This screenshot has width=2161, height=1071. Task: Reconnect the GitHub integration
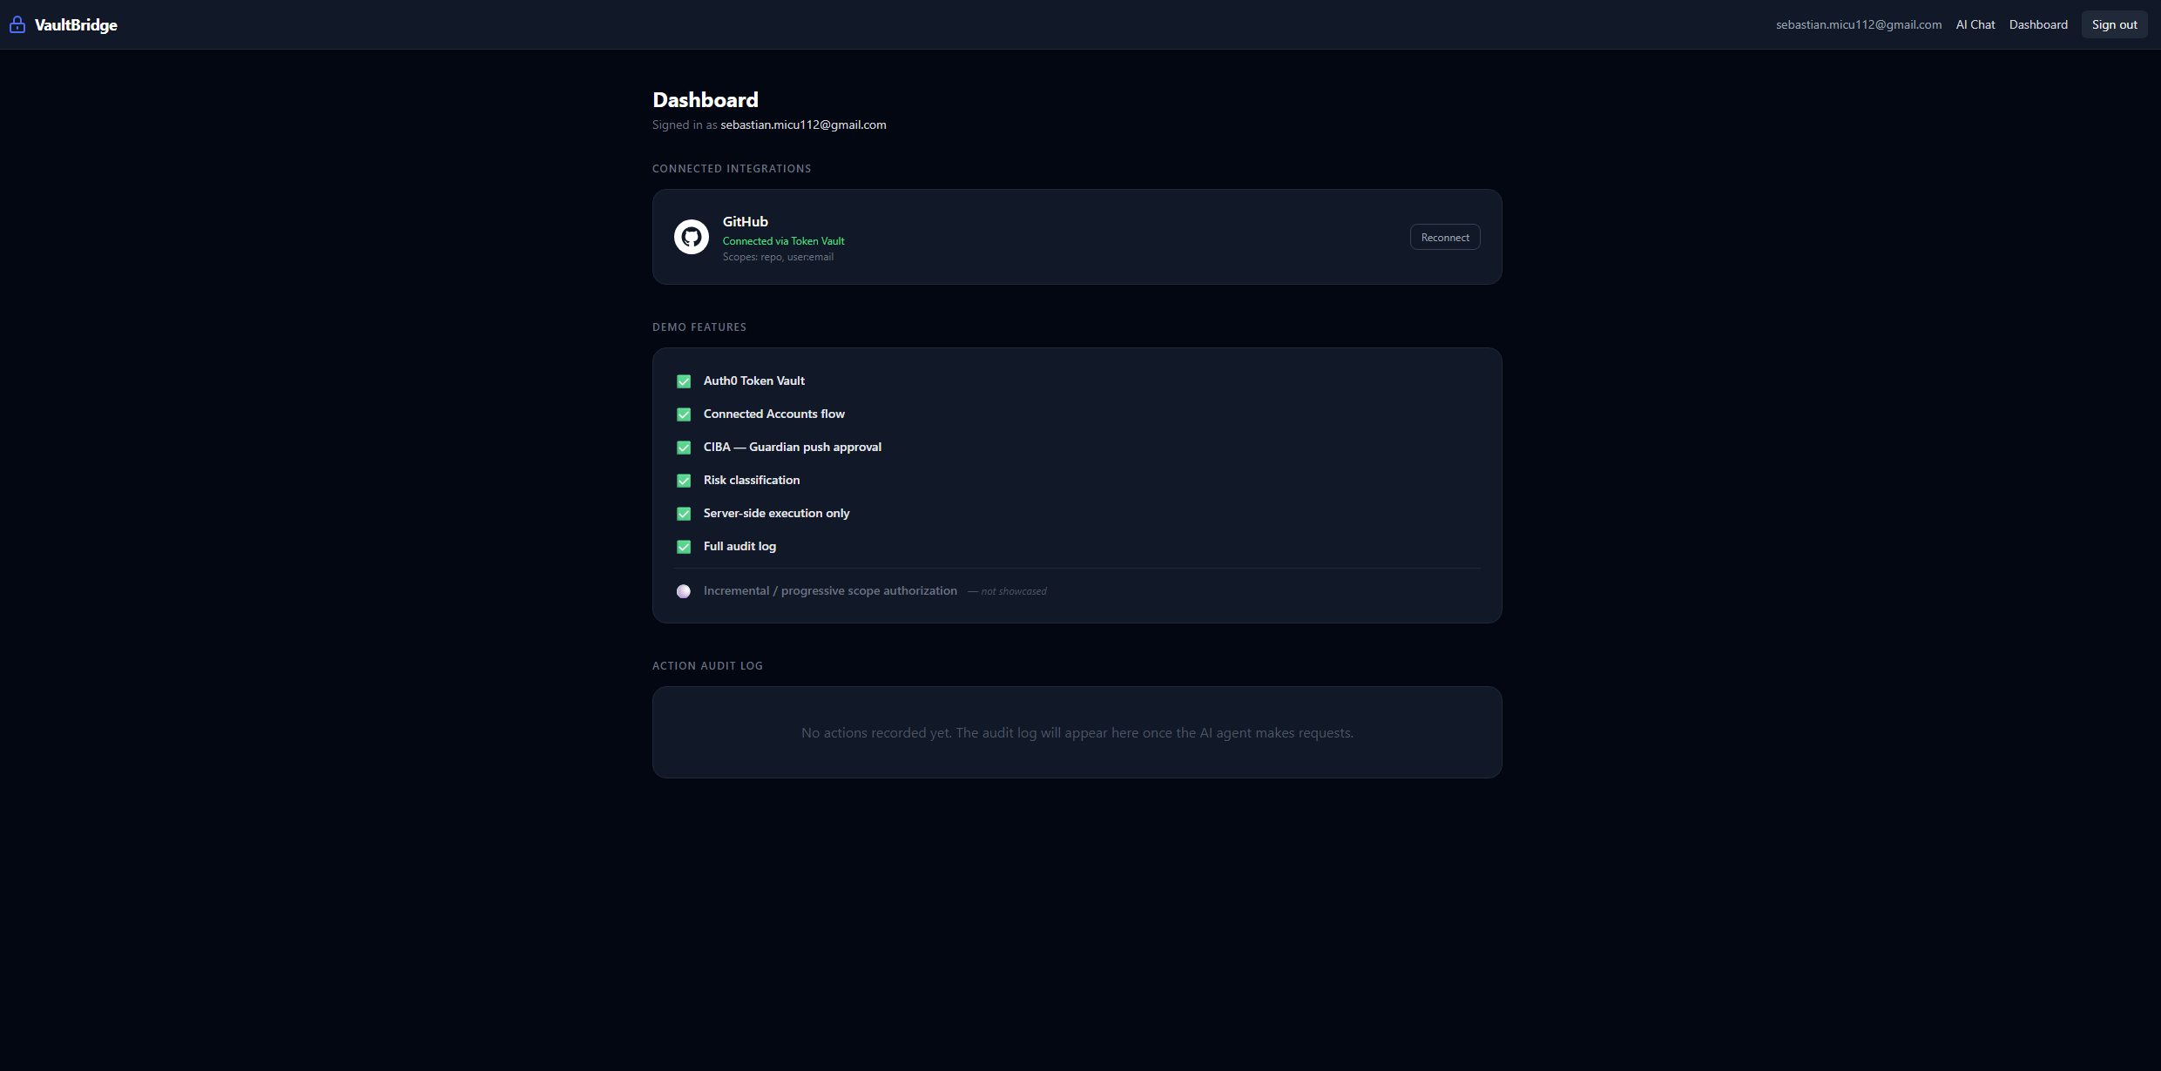coord(1444,237)
